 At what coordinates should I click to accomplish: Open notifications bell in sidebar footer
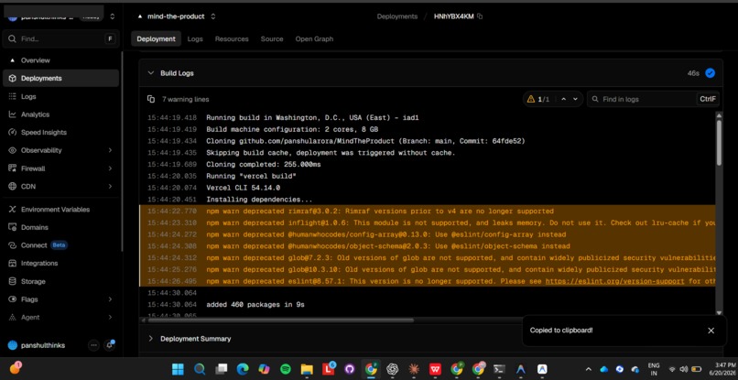point(109,345)
